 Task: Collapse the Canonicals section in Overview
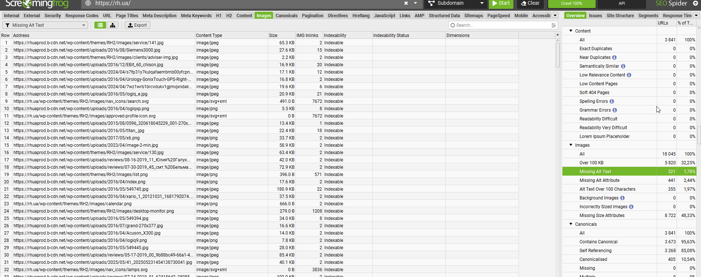click(571, 224)
